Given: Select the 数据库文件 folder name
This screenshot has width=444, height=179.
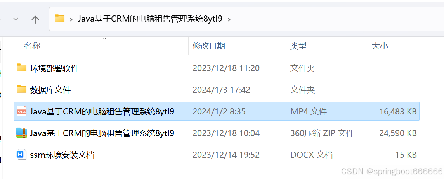Looking at the screenshot, I should point(50,90).
